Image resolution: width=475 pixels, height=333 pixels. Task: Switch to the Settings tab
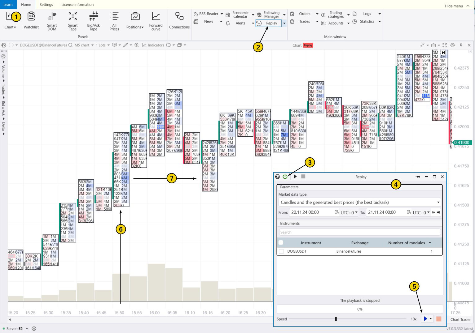point(46,5)
